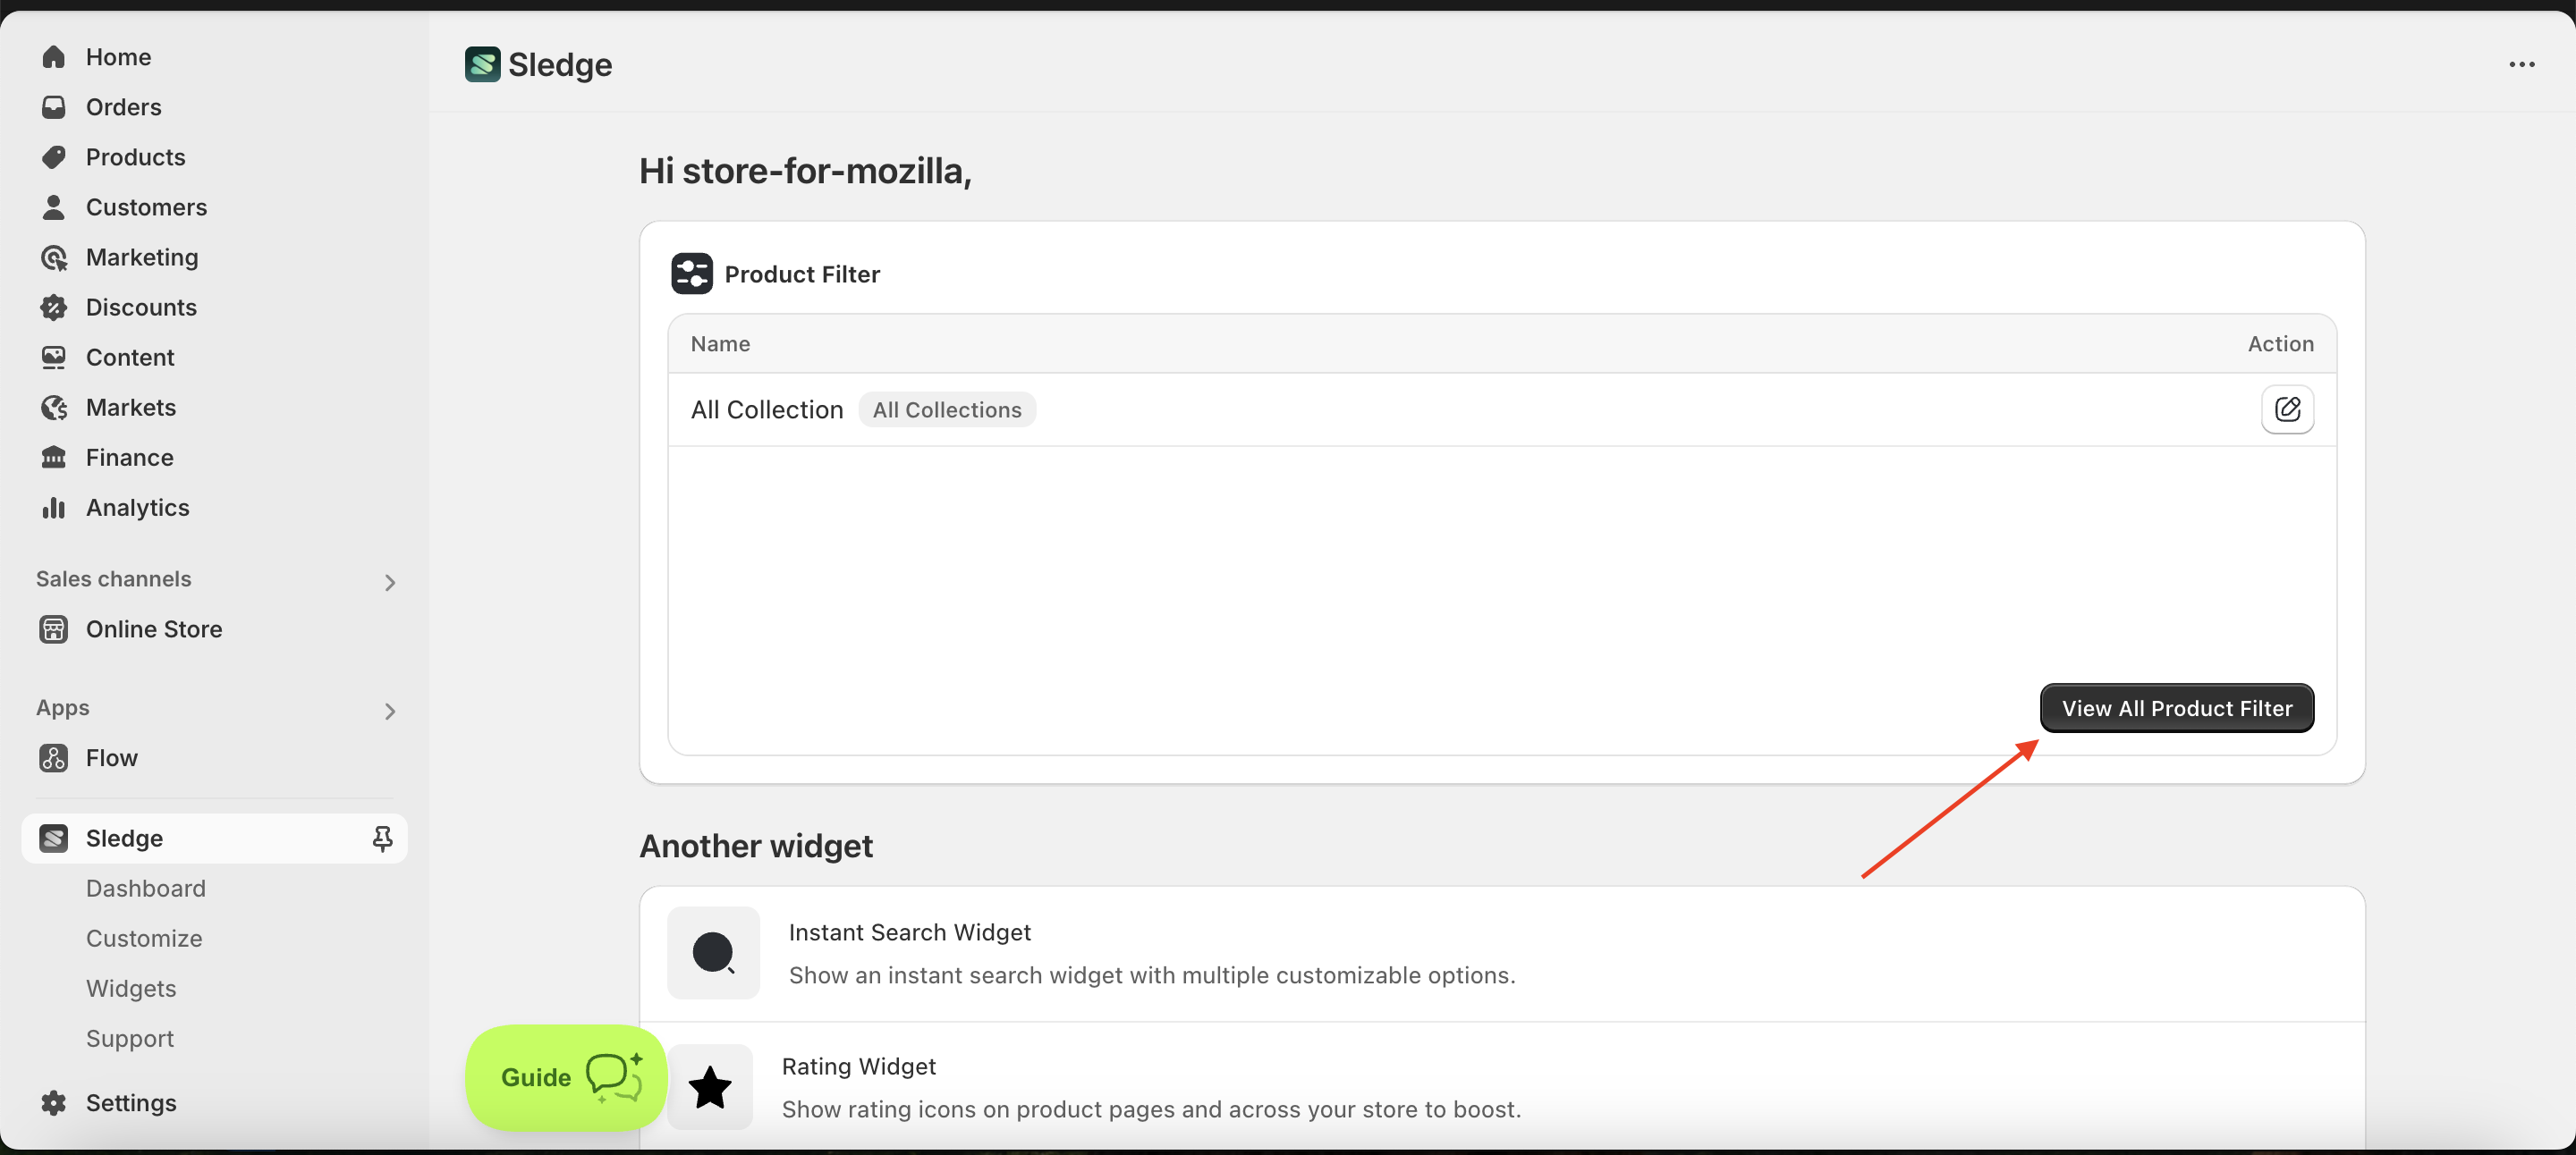Click the Instant Search Widget title
2576x1155 pixels.
coord(909,932)
